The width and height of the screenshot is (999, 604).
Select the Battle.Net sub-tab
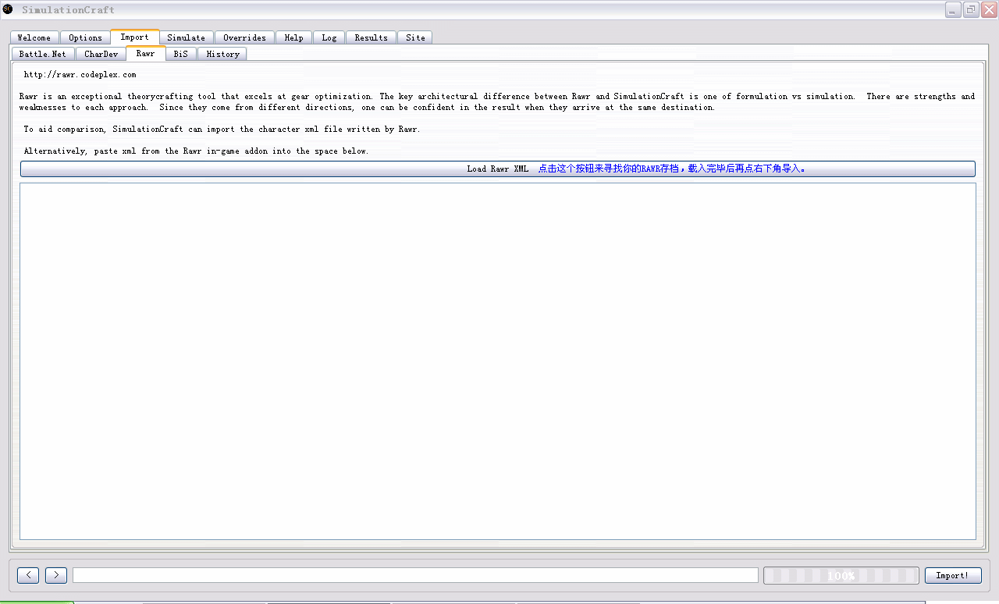(43, 54)
